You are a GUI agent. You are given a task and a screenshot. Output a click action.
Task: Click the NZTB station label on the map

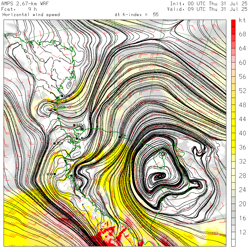[x=63, y=100]
